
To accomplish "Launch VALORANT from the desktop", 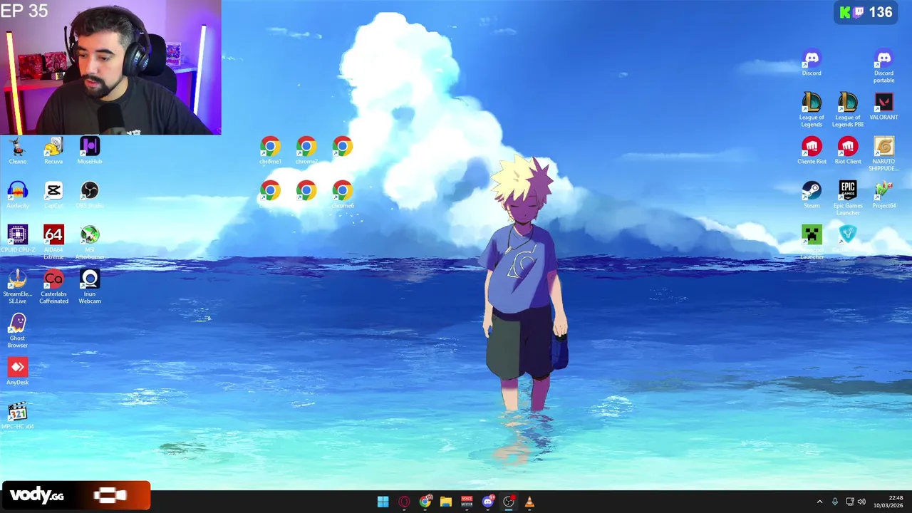I will tap(883, 106).
